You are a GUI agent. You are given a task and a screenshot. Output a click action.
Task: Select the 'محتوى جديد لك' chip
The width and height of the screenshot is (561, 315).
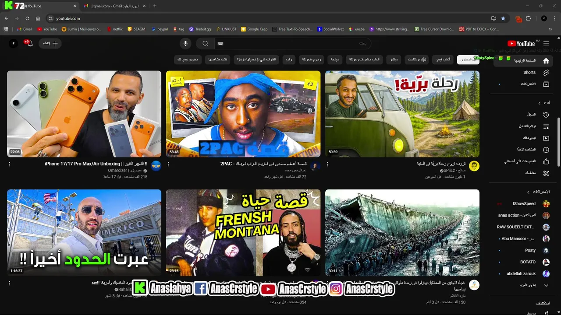(188, 59)
